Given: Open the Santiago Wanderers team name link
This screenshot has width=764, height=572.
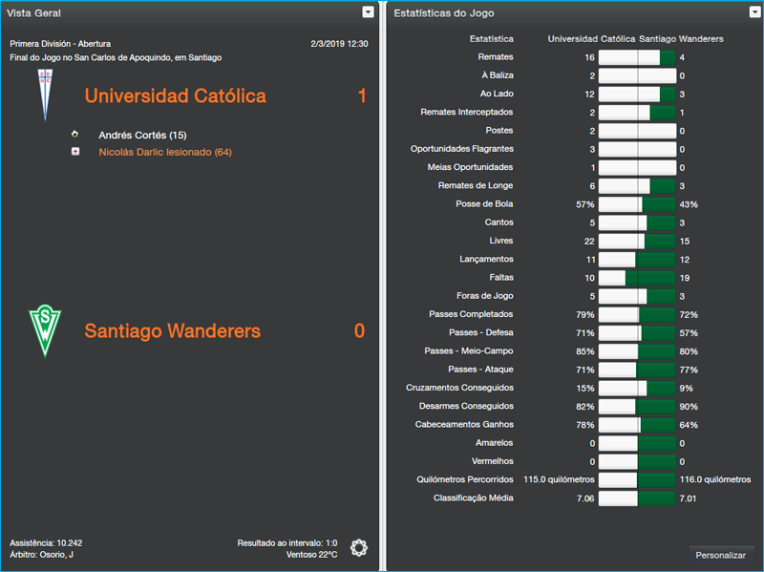Looking at the screenshot, I should tap(172, 331).
